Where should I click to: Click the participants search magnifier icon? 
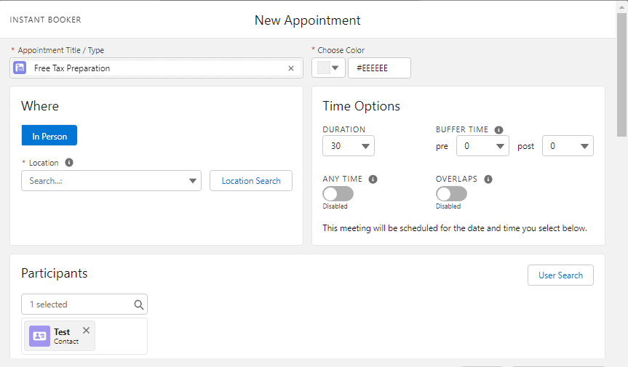click(x=139, y=305)
